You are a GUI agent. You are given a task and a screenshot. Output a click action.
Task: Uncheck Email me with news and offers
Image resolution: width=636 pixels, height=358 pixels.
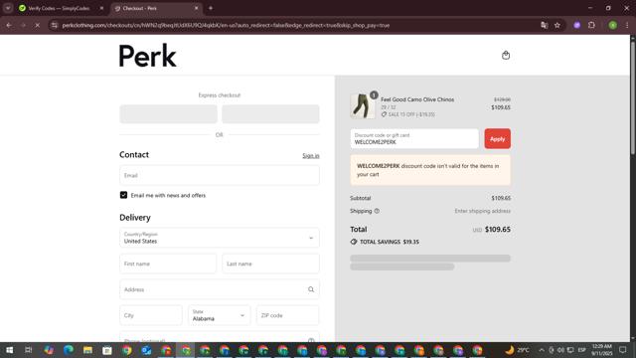tap(123, 195)
